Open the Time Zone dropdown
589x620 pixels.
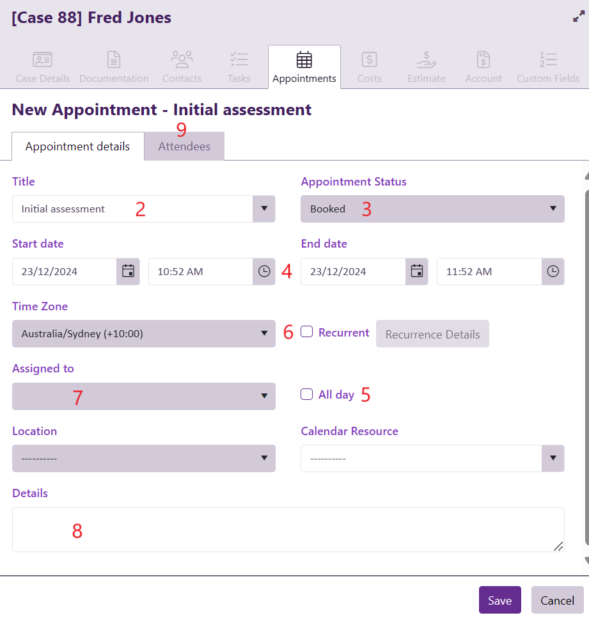(143, 333)
